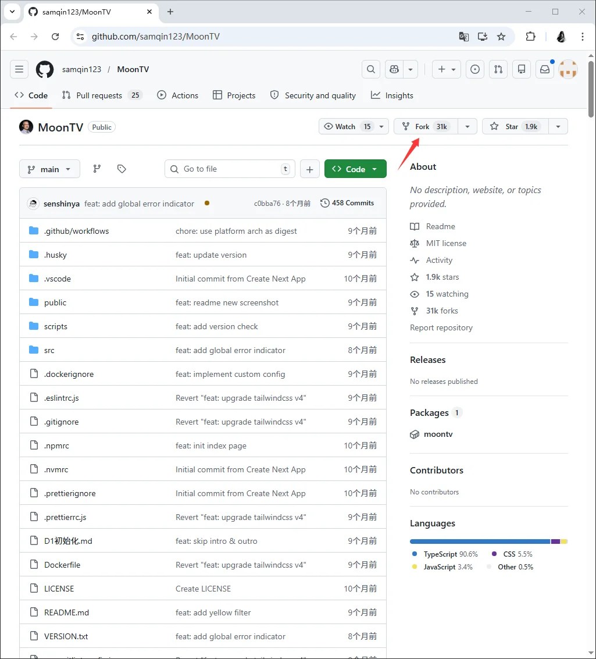Click Report repository link
The image size is (596, 659).
[x=441, y=328]
